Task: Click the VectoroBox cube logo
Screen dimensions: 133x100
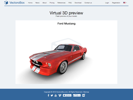Action: (6, 3)
